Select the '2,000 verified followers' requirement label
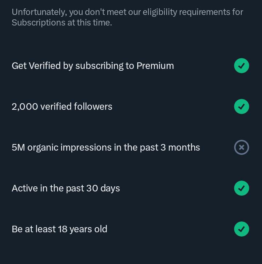The height and width of the screenshot is (264, 262). (x=62, y=106)
